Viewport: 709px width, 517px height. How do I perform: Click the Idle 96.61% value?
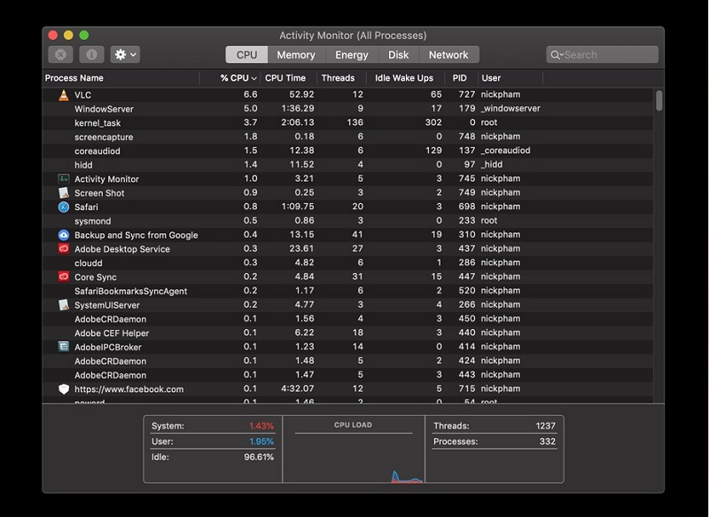[259, 457]
